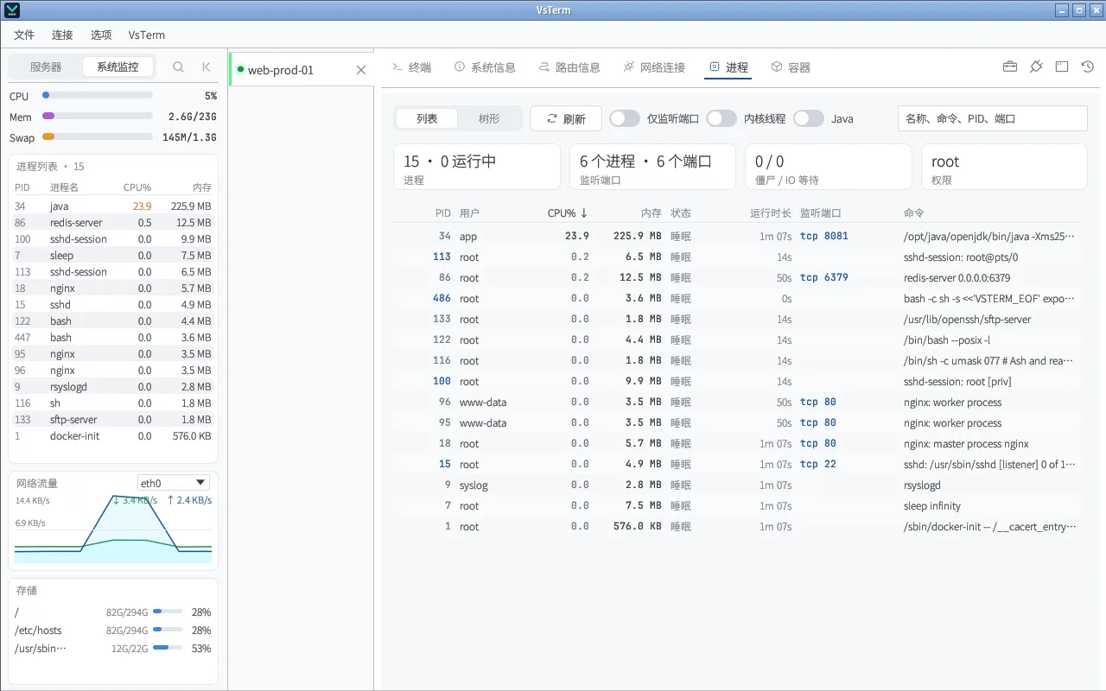Switch to the 容器 tab
This screenshot has width=1106, height=691.
[791, 67]
